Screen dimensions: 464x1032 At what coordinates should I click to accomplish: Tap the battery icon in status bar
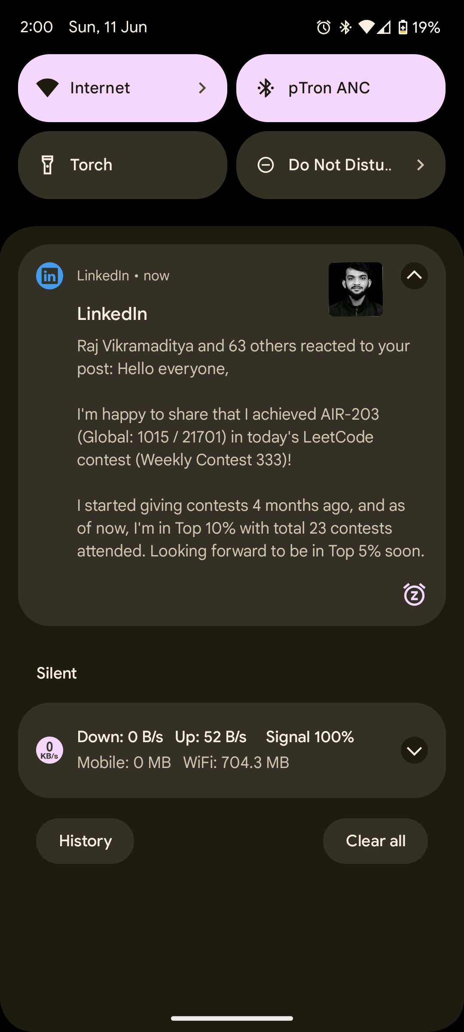coord(403,28)
